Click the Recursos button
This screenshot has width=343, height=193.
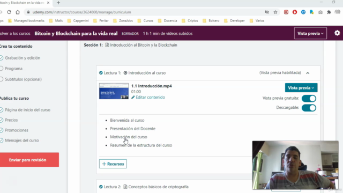(113, 164)
